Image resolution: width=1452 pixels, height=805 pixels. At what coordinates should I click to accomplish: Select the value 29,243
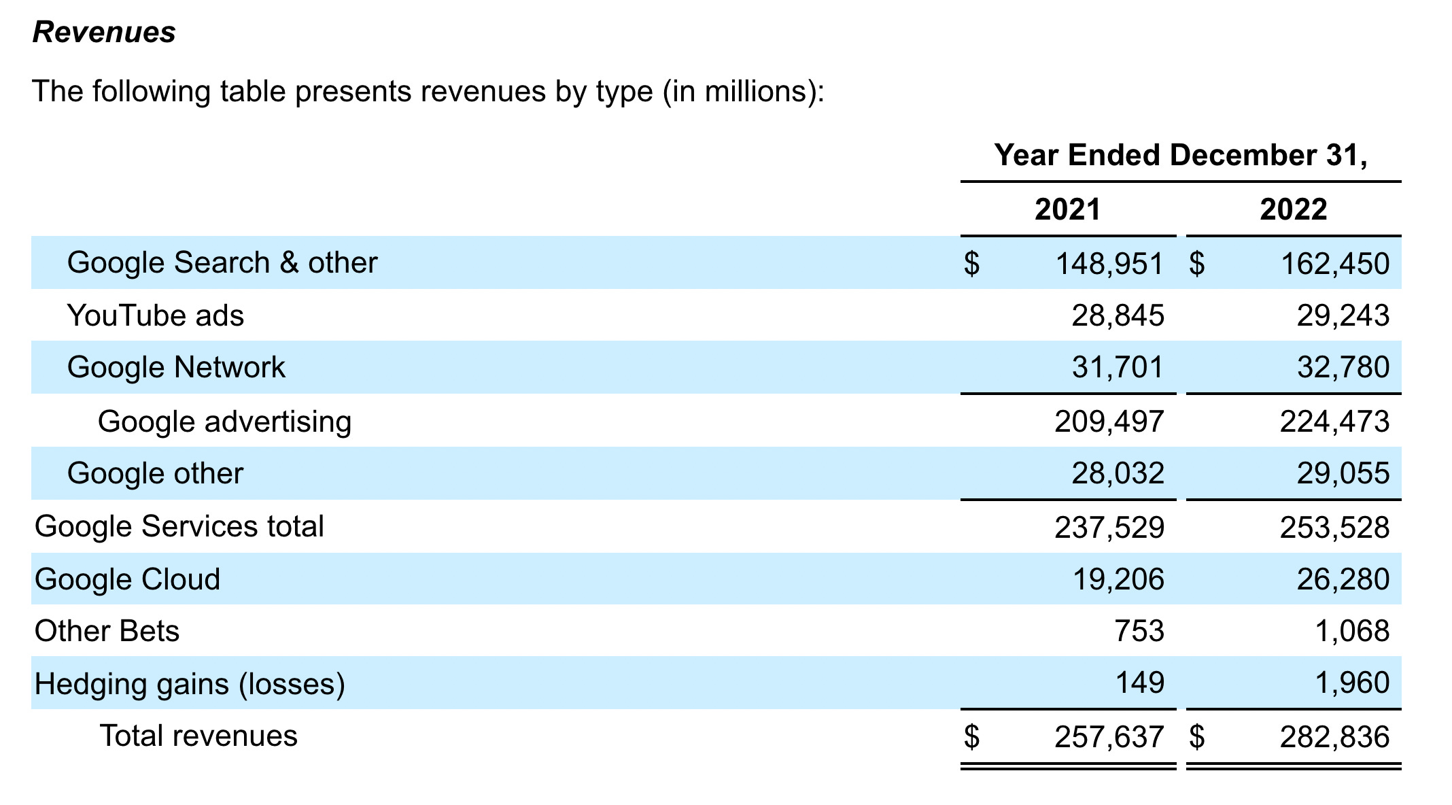coord(1343,315)
